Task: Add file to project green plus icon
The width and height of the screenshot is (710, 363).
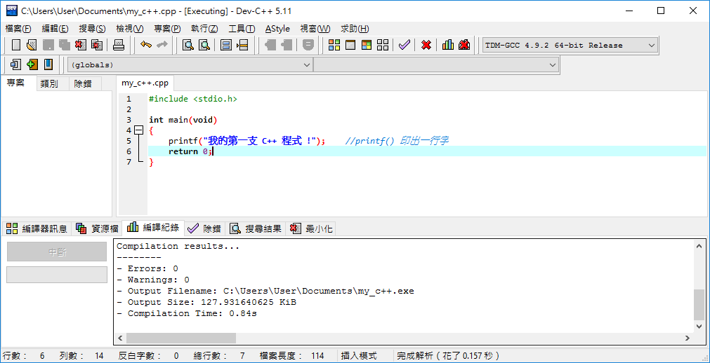Action: pos(32,64)
